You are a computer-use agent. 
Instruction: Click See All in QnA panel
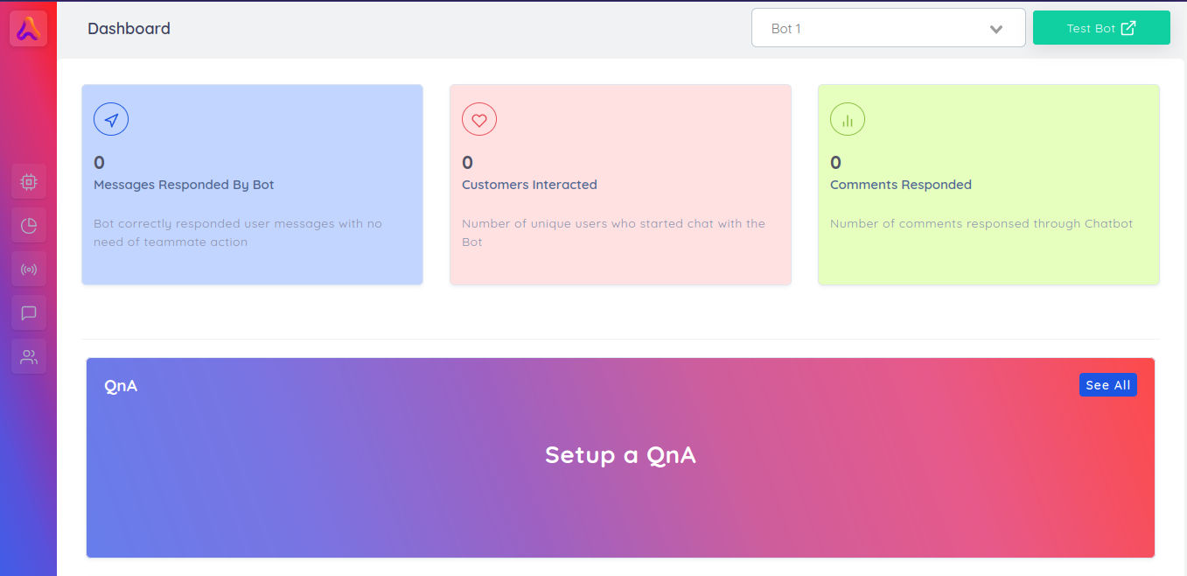[1108, 385]
